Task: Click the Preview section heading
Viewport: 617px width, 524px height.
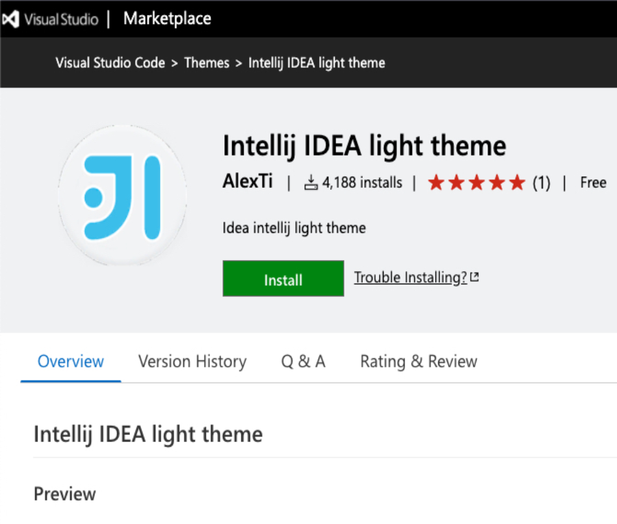Action: (x=65, y=494)
